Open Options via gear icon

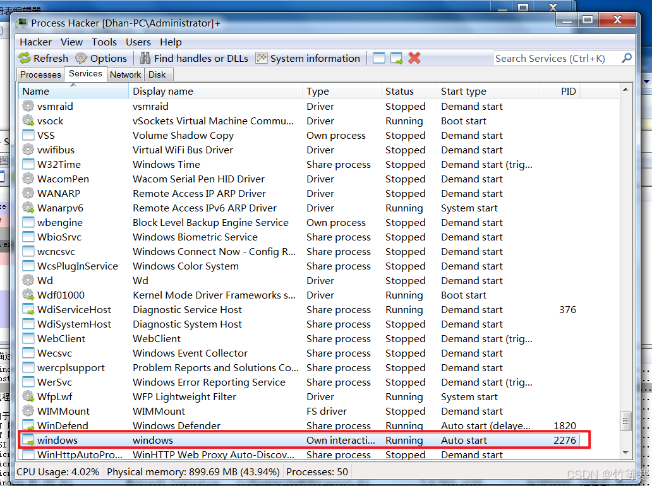pos(81,58)
